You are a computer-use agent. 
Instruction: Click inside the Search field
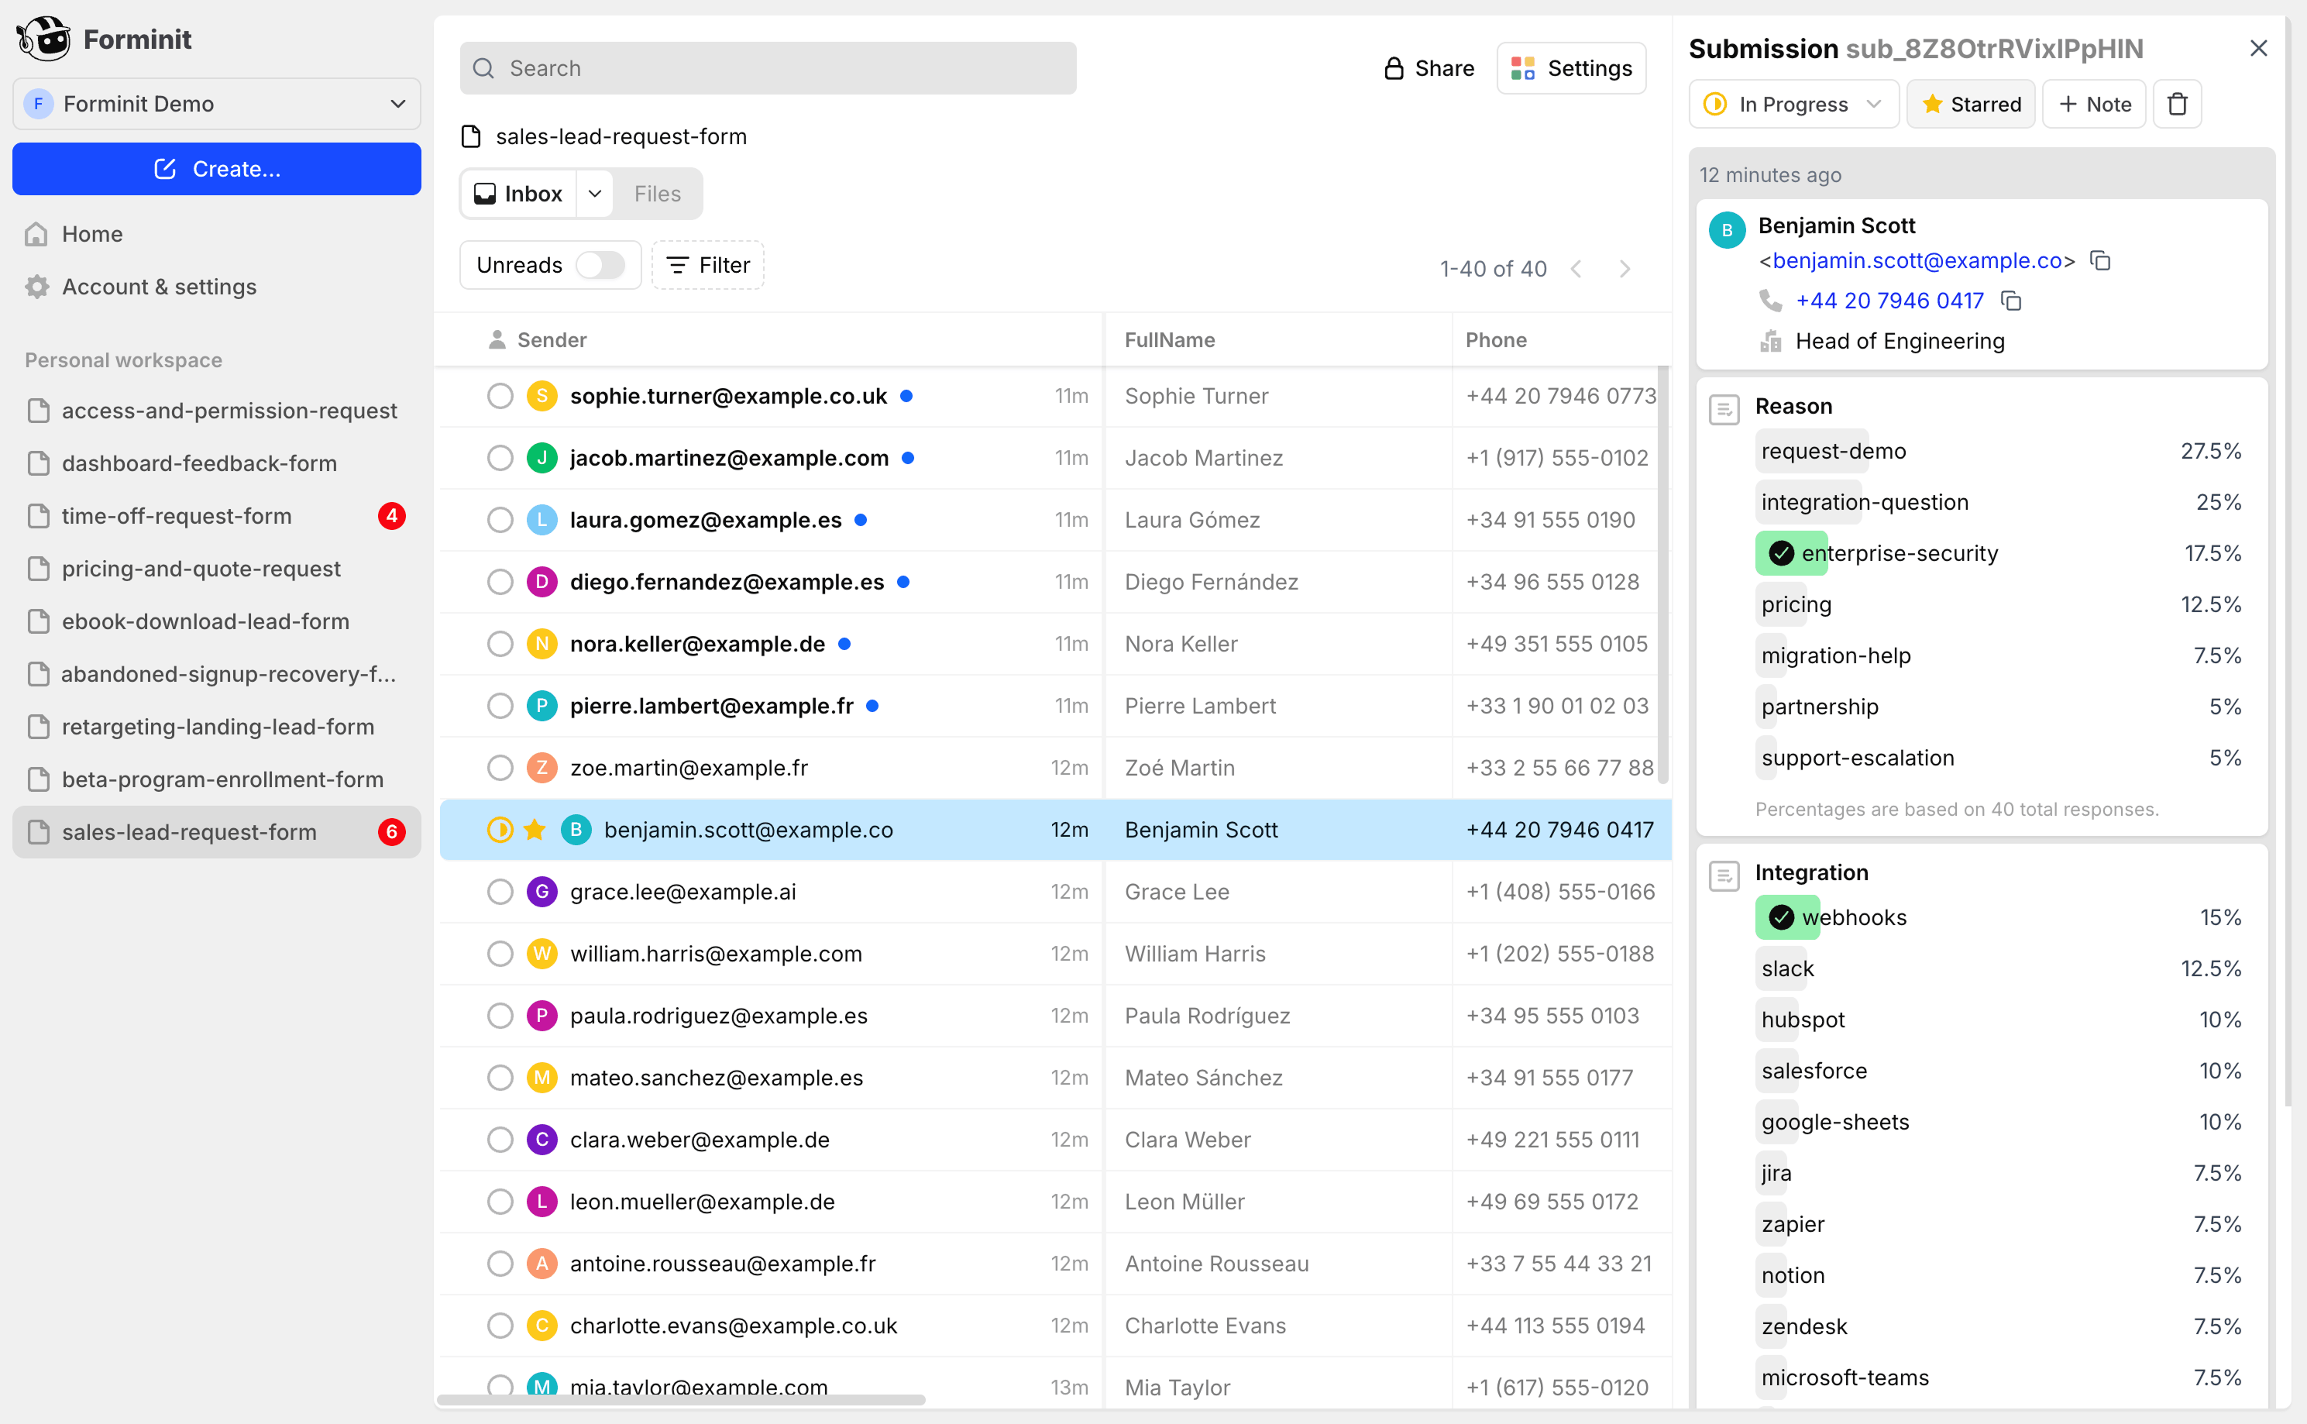click(768, 67)
